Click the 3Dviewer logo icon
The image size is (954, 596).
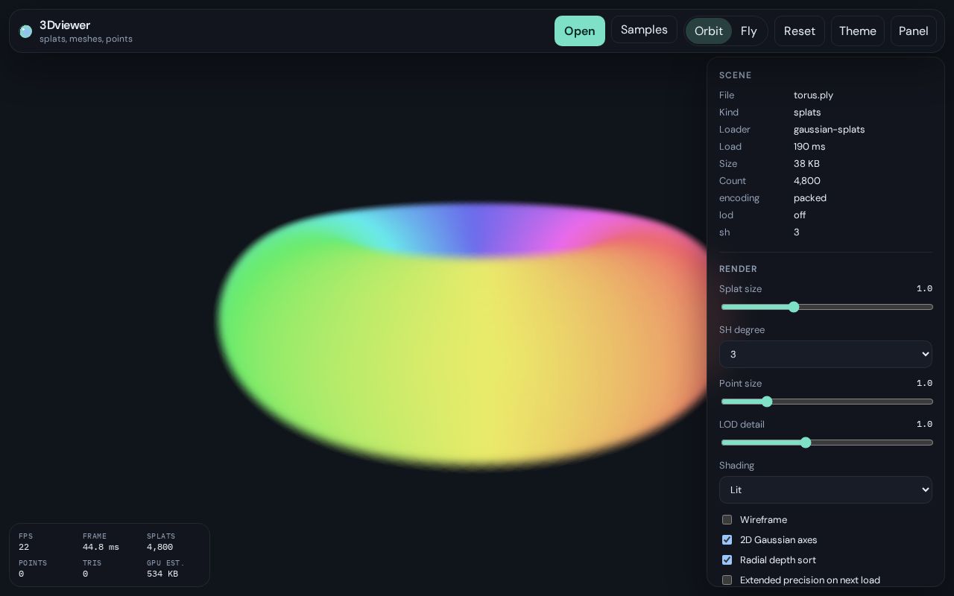26,31
